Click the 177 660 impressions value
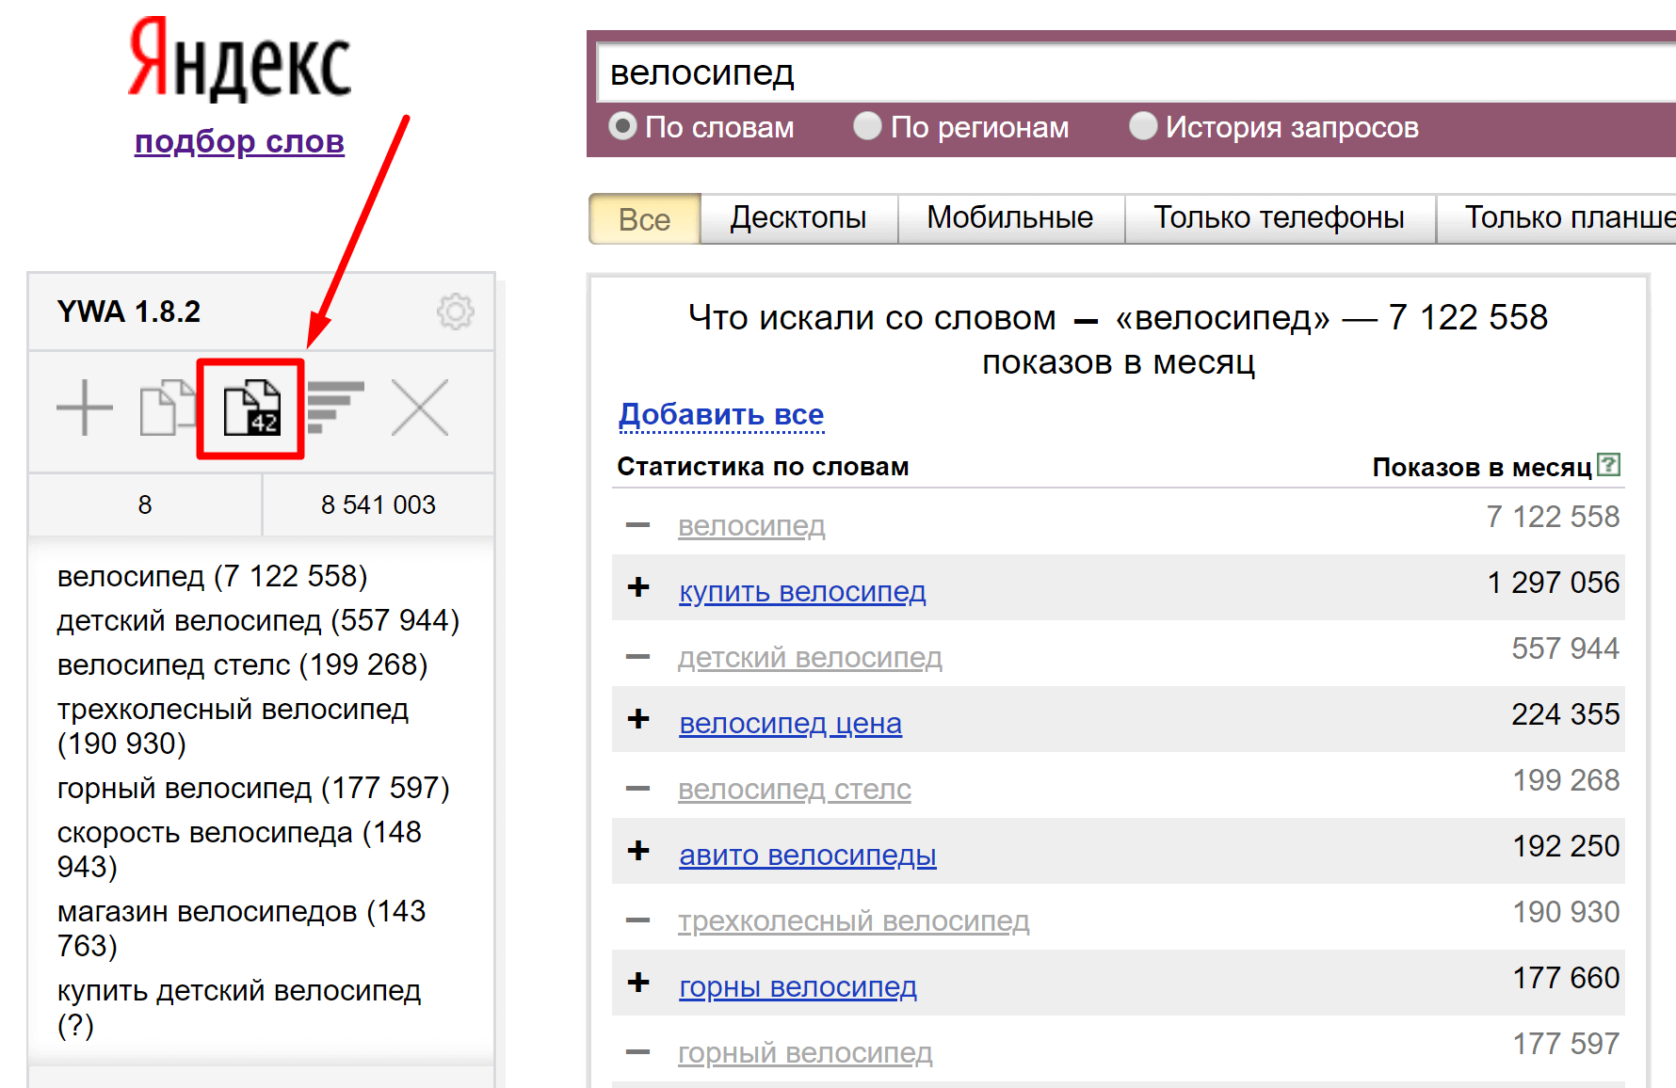This screenshot has width=1676, height=1088. click(x=1566, y=978)
